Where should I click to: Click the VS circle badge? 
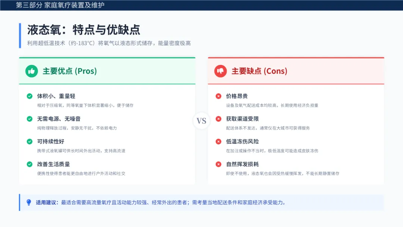click(201, 121)
